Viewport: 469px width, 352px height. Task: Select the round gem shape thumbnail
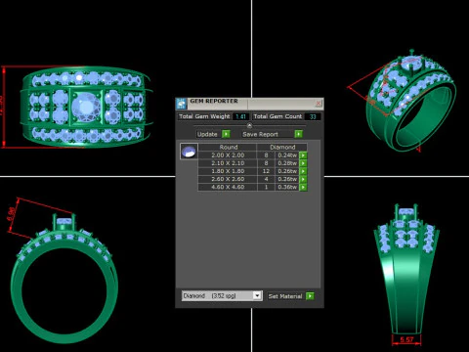click(189, 152)
